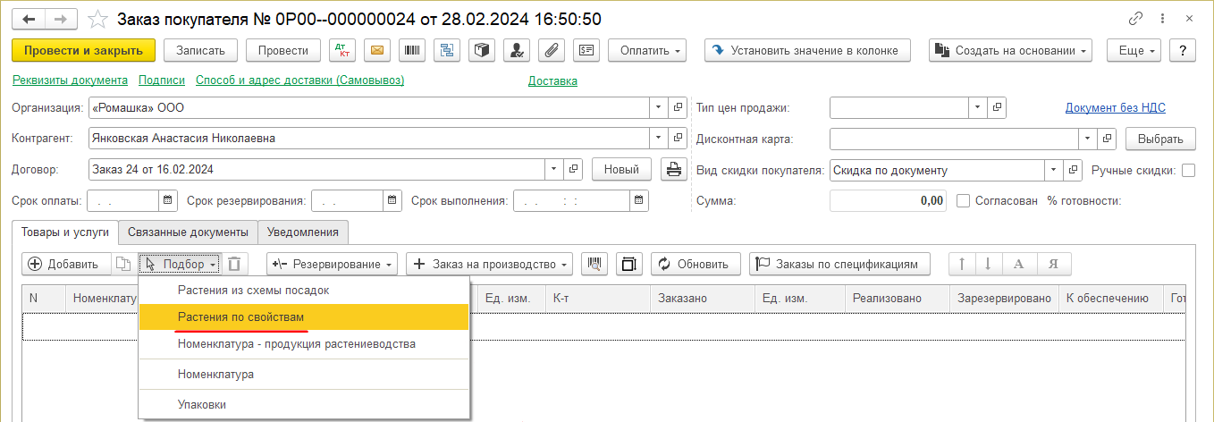Screen dimensions: 1214x422
Task: Click the paperclip attachments icon
Action: [552, 51]
